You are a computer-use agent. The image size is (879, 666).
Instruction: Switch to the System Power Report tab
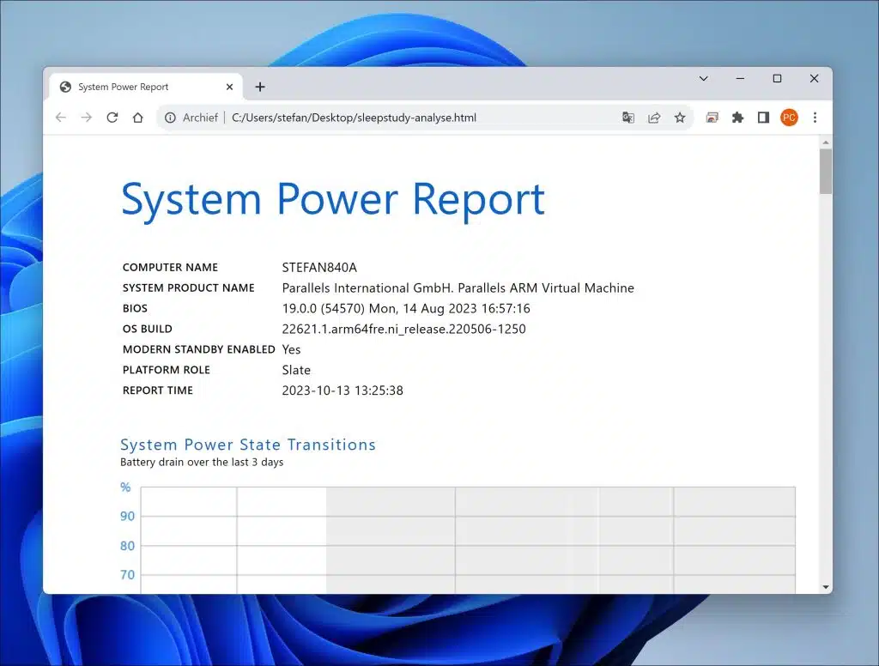coord(129,86)
